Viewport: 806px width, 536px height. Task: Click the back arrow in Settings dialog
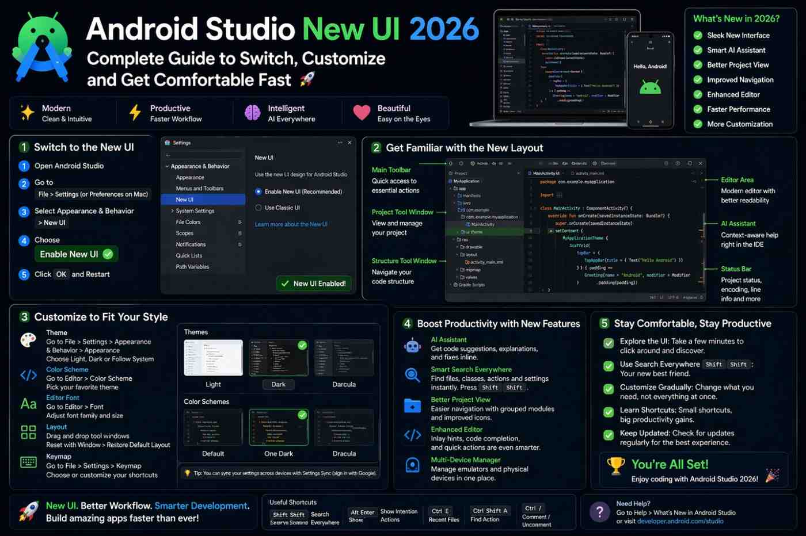coord(168,155)
